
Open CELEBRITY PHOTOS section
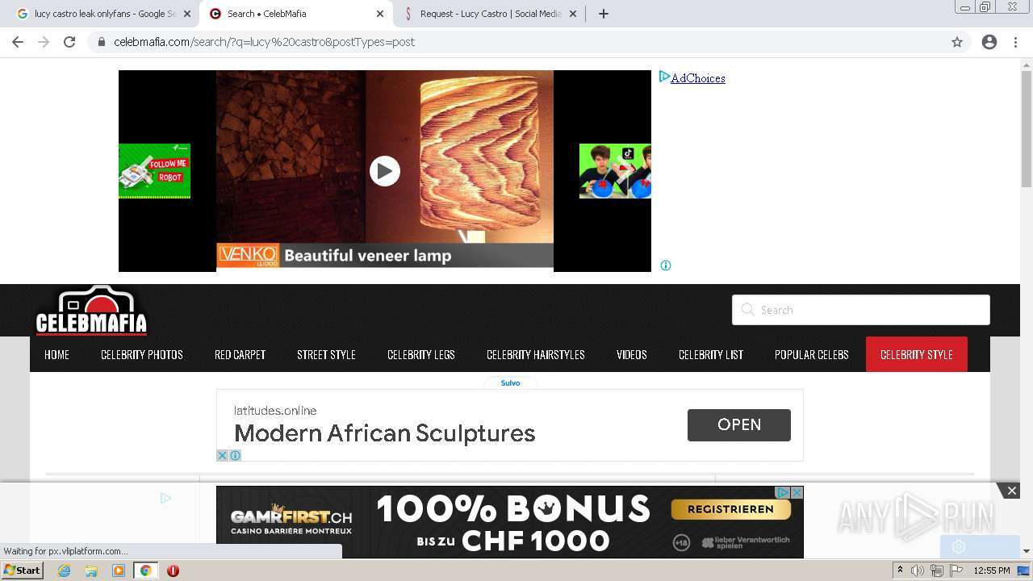[x=142, y=354]
